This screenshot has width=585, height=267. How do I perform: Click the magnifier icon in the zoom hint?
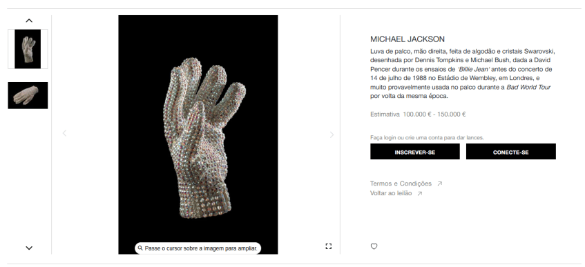(140, 248)
